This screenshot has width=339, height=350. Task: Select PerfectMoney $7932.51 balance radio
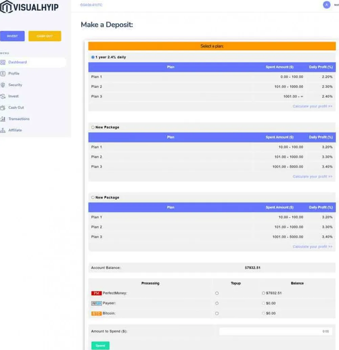(x=263, y=293)
